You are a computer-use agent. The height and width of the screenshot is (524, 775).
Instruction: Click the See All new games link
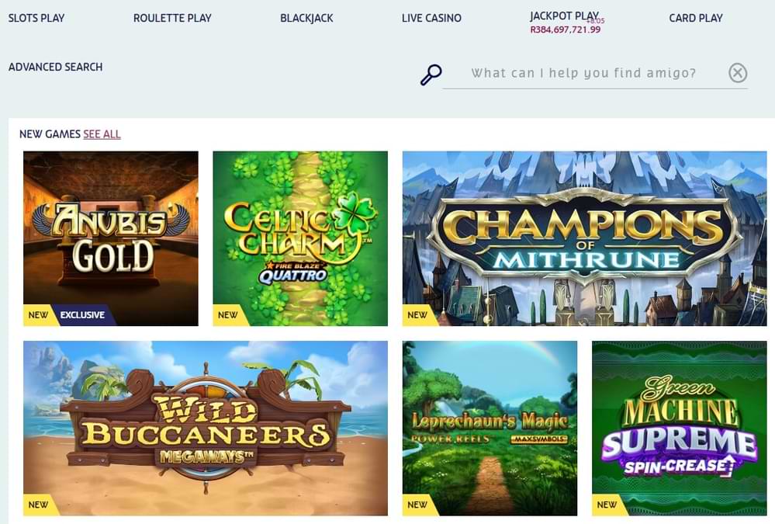(102, 134)
